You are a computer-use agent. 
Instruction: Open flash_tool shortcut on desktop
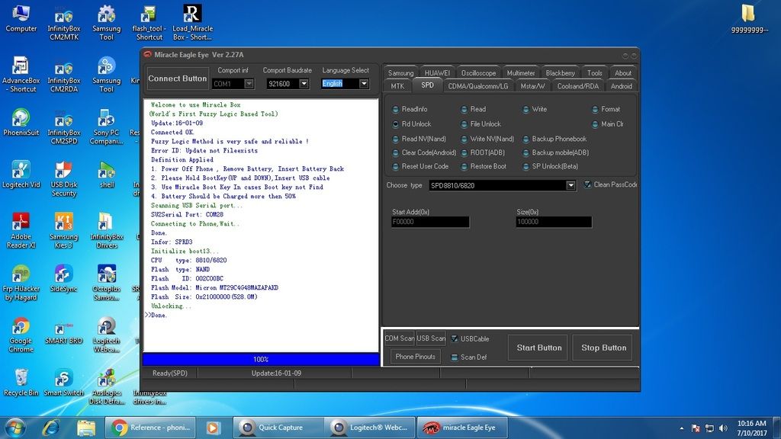point(149,24)
